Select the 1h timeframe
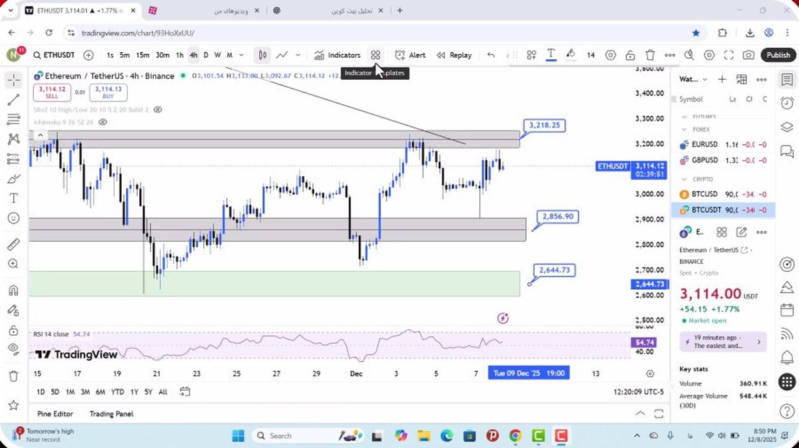 [x=179, y=55]
